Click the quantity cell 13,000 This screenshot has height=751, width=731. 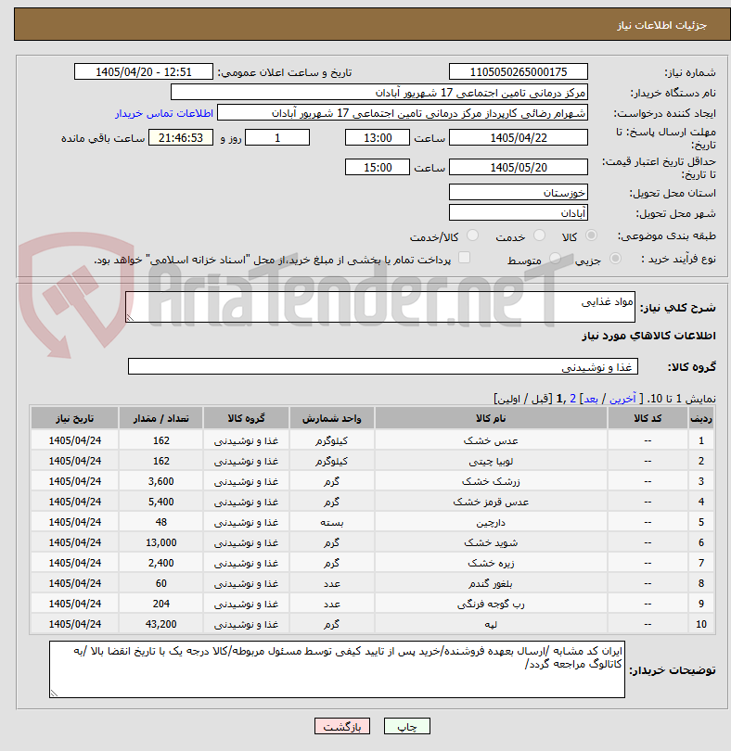(x=161, y=542)
